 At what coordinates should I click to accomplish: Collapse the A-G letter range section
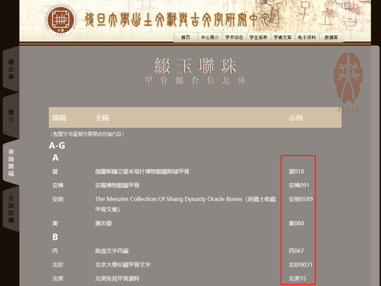click(57, 146)
